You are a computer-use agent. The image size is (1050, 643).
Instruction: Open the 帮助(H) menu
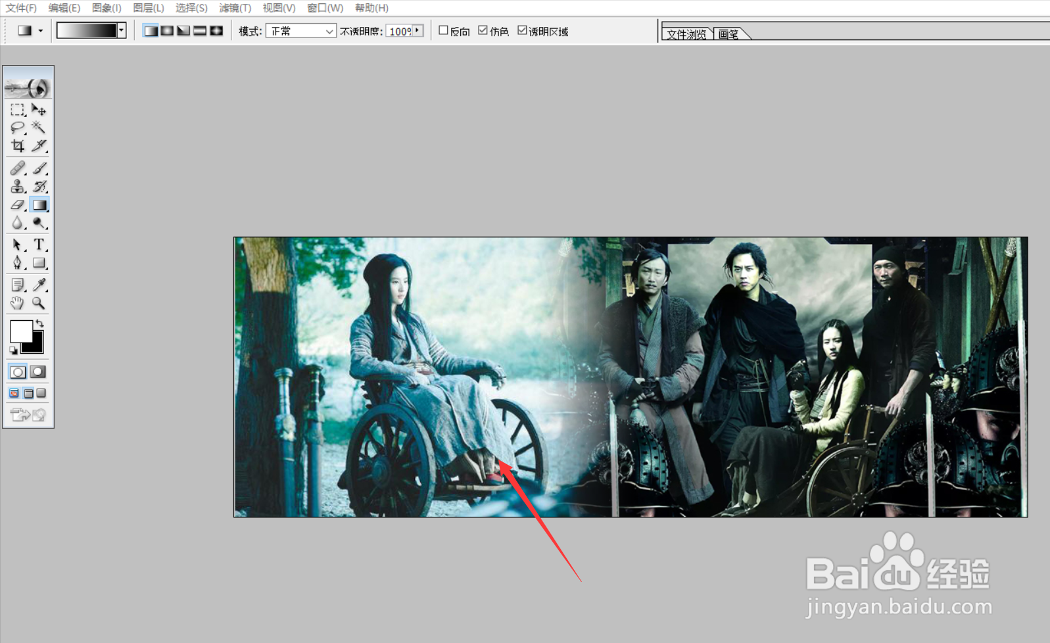(371, 8)
